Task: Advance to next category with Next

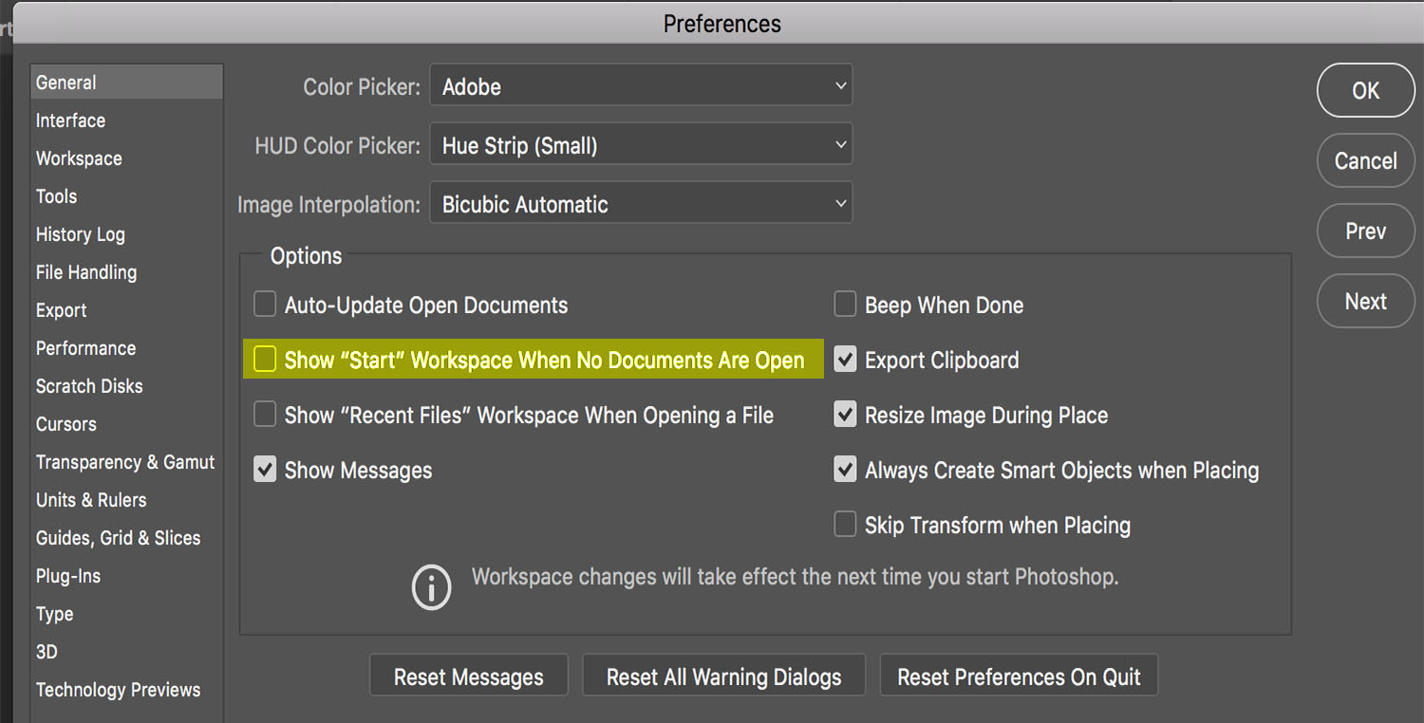Action: pos(1366,301)
